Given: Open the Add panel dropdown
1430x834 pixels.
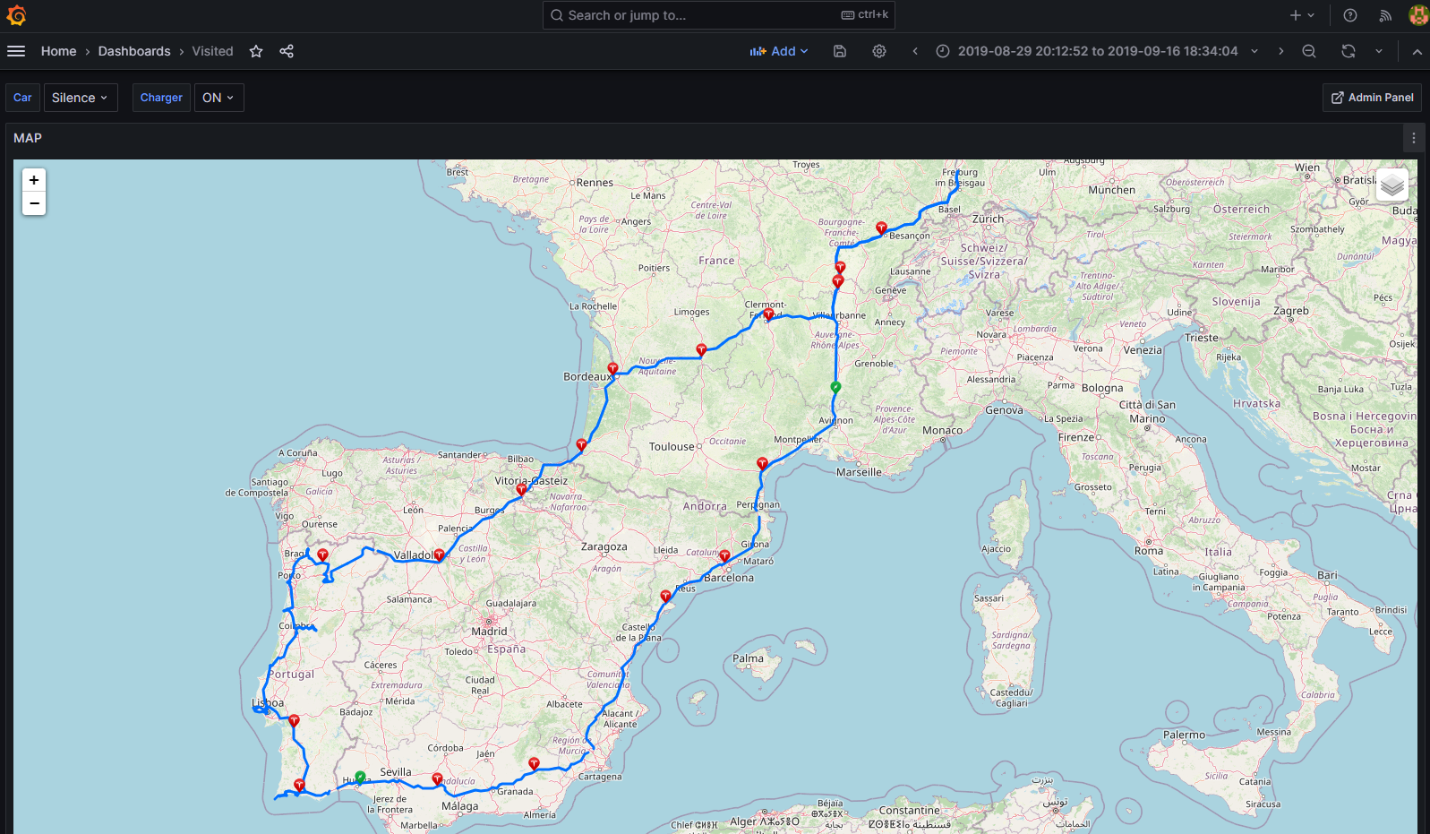Looking at the screenshot, I should coord(779,51).
